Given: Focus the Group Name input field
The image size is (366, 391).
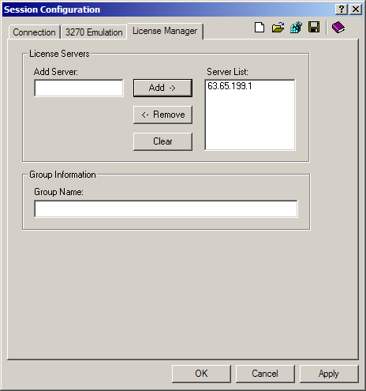Looking at the screenshot, I should pos(166,209).
